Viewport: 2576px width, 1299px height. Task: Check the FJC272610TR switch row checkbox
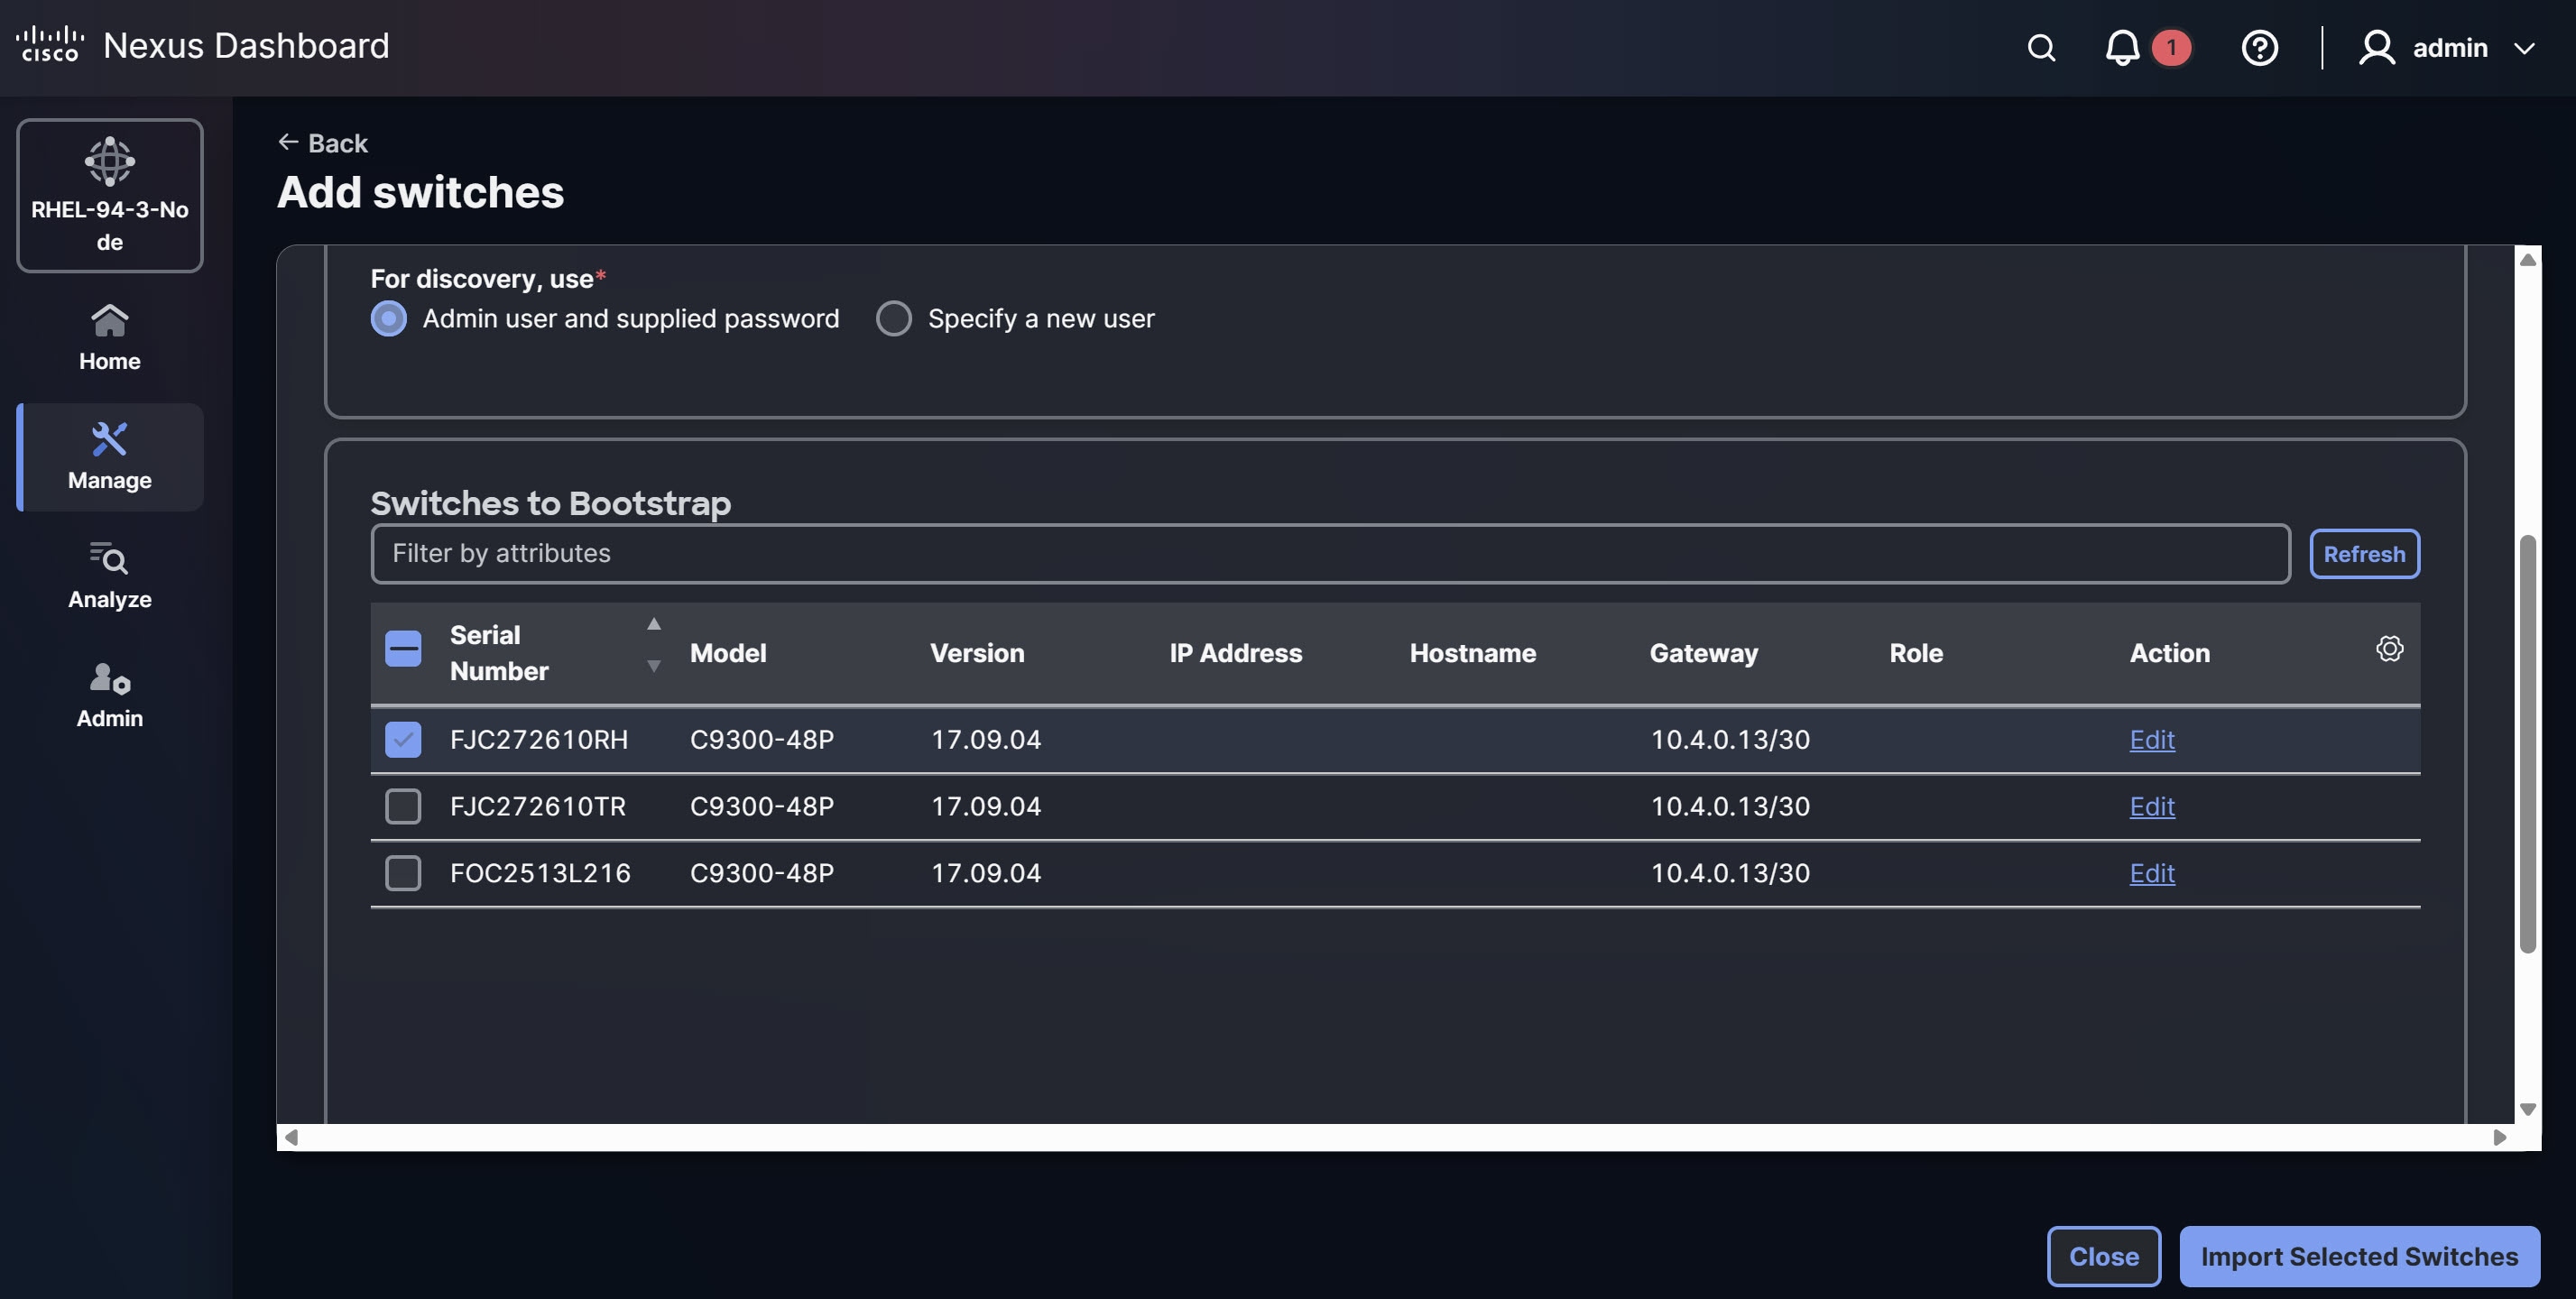(x=403, y=806)
